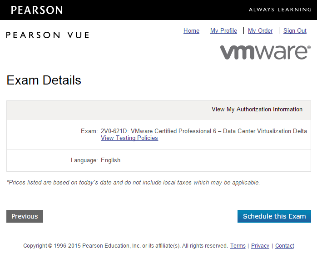Open the My Profile page

point(223,31)
